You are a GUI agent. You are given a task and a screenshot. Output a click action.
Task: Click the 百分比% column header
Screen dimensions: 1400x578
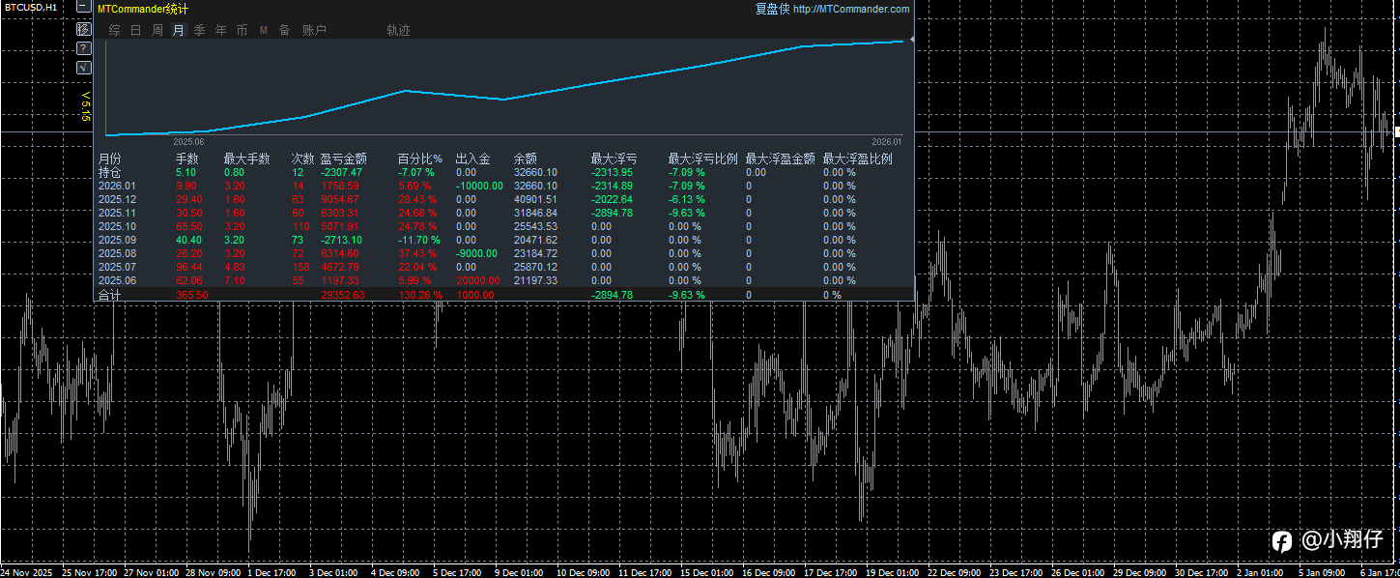pyautogui.click(x=419, y=159)
